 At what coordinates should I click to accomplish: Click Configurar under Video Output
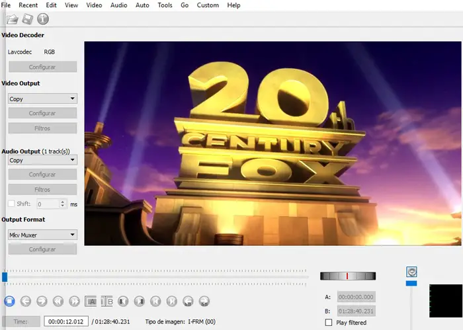[42, 112]
